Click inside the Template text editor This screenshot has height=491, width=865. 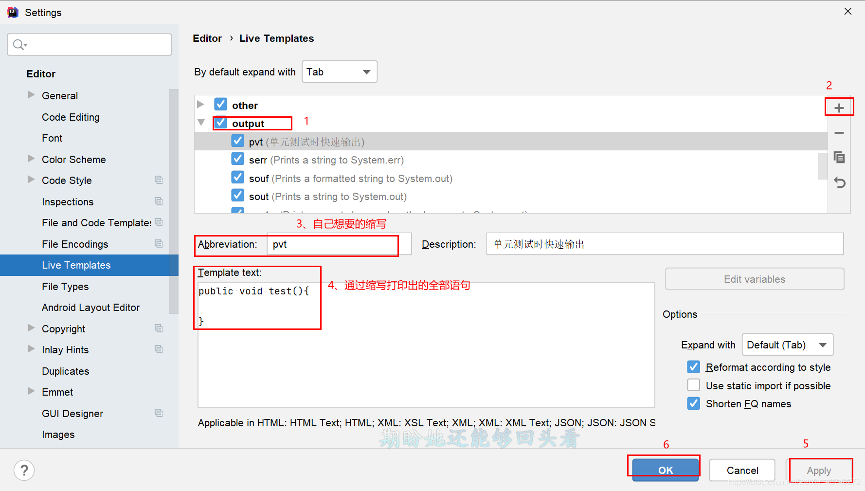click(x=426, y=345)
